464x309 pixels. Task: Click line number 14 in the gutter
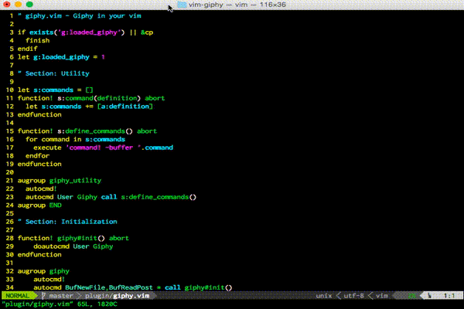[x=10, y=123]
